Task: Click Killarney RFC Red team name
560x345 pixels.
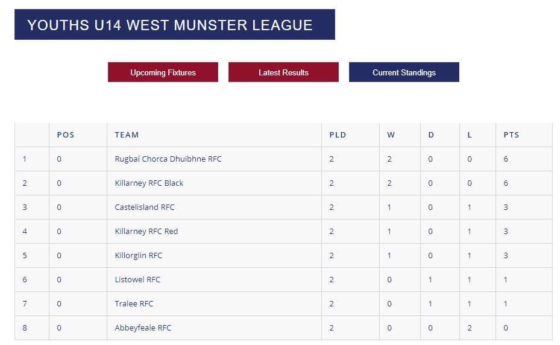Action: [x=146, y=232]
